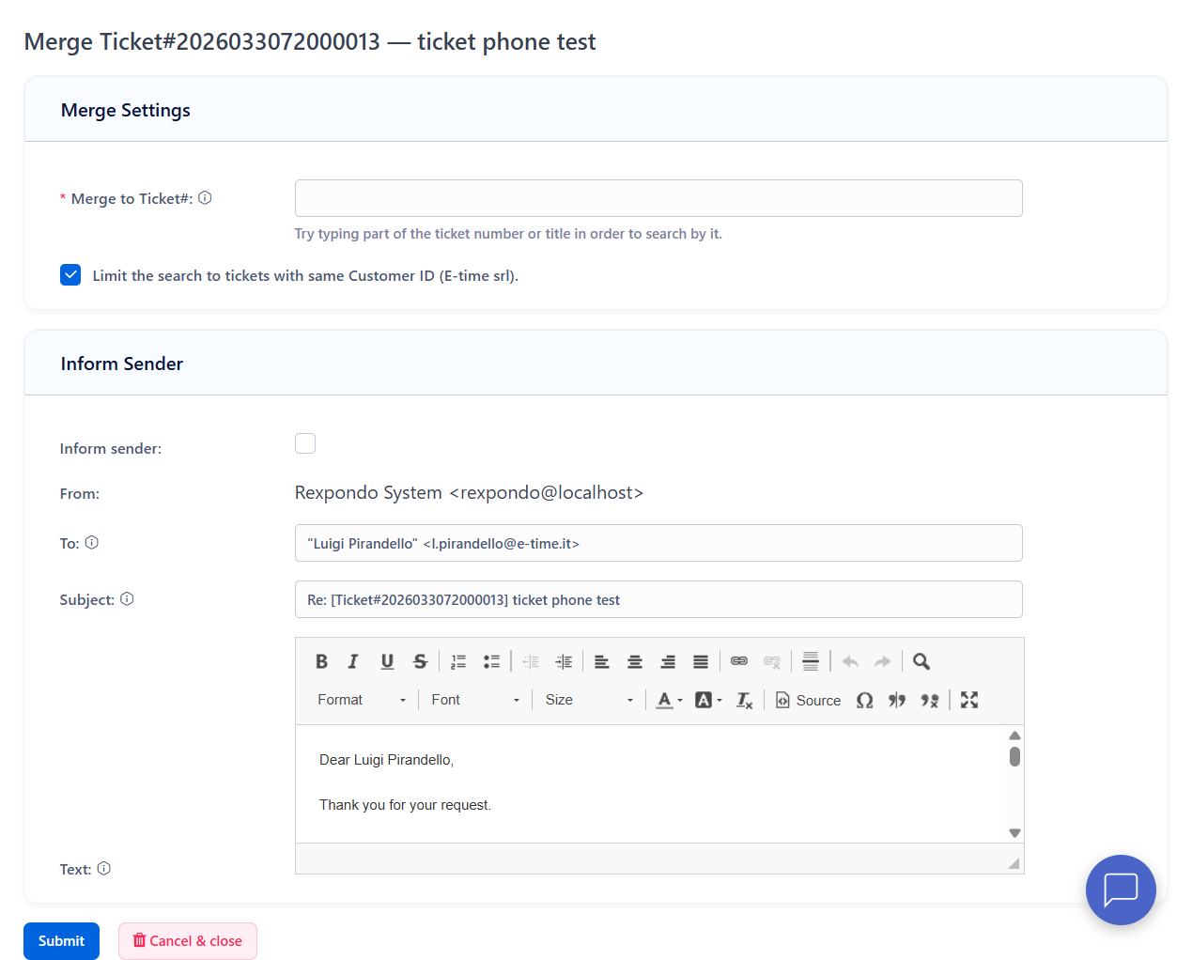The height and width of the screenshot is (960, 1192).
Task: Toggle bold formatting in editor
Action: click(321, 661)
